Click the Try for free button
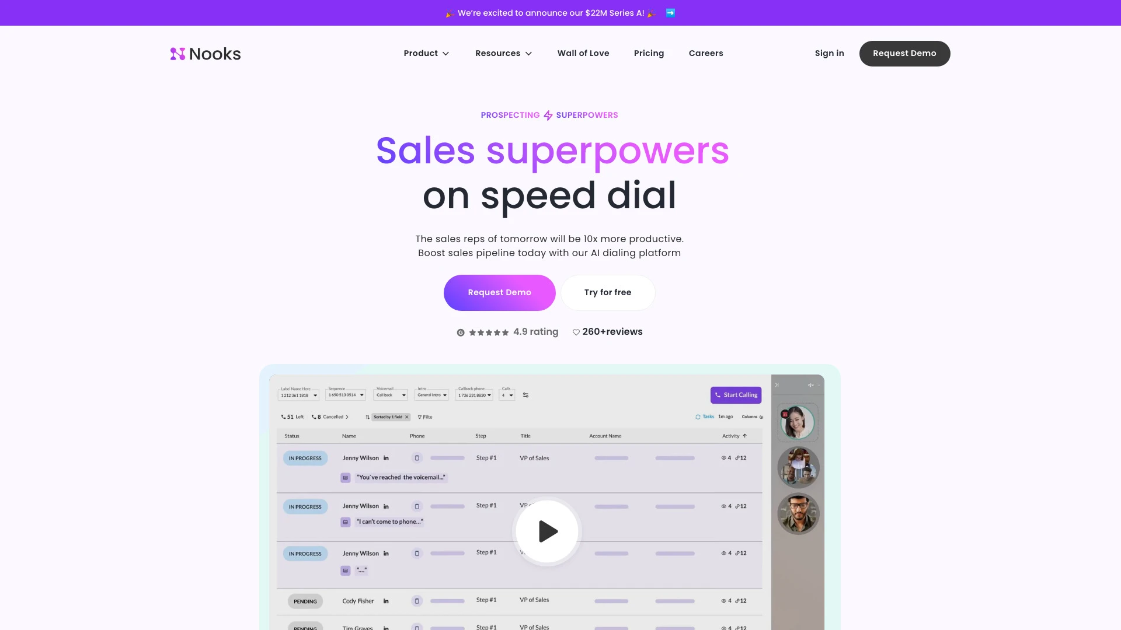Image resolution: width=1121 pixels, height=630 pixels. [x=607, y=292]
